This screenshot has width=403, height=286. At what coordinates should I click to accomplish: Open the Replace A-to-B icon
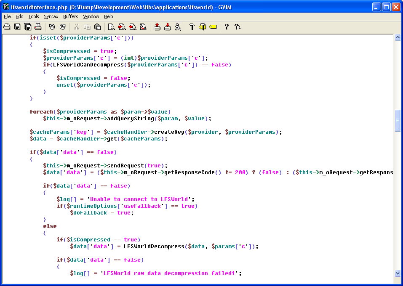tap(143, 26)
